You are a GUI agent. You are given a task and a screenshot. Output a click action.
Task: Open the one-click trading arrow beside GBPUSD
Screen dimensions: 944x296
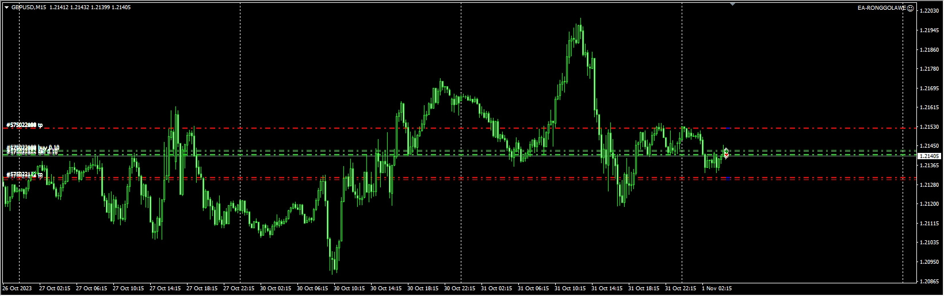pos(6,7)
